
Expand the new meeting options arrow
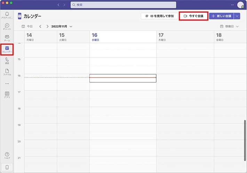(237, 16)
